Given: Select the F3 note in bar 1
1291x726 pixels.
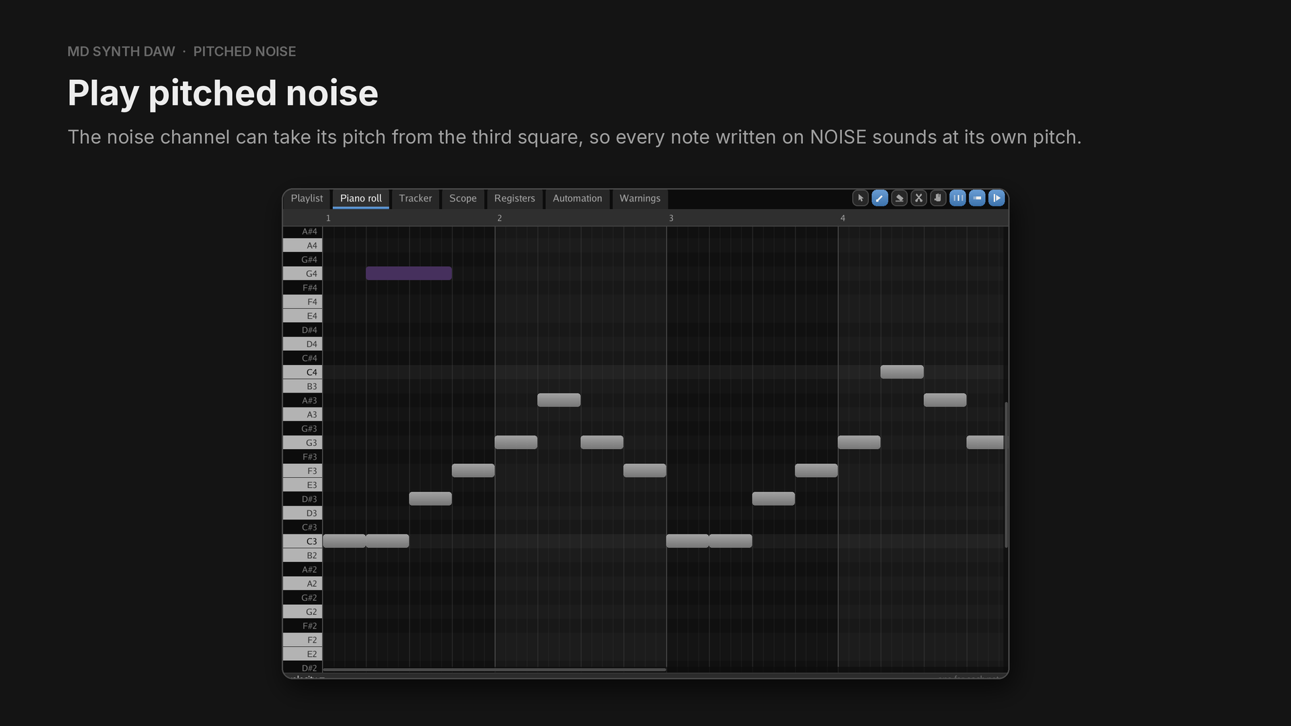Looking at the screenshot, I should [473, 471].
